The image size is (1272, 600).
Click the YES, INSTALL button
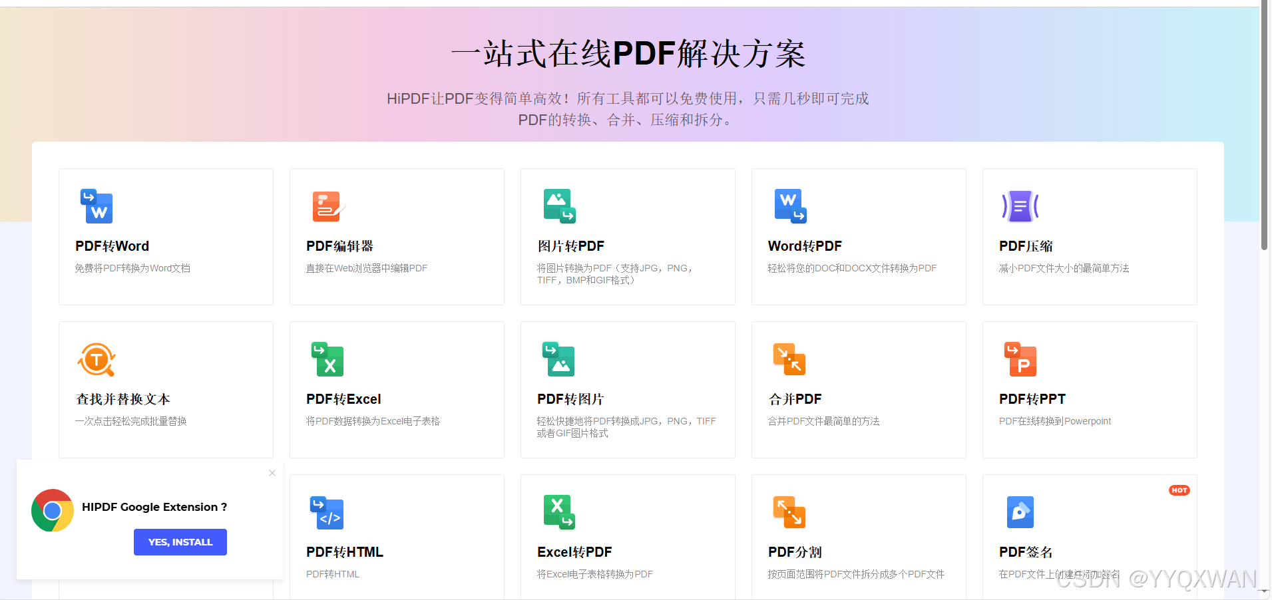[180, 542]
